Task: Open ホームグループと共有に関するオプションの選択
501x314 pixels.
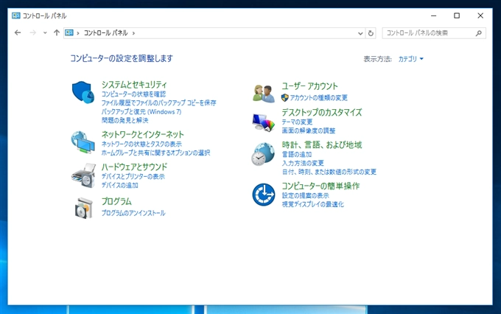Action: pos(155,153)
